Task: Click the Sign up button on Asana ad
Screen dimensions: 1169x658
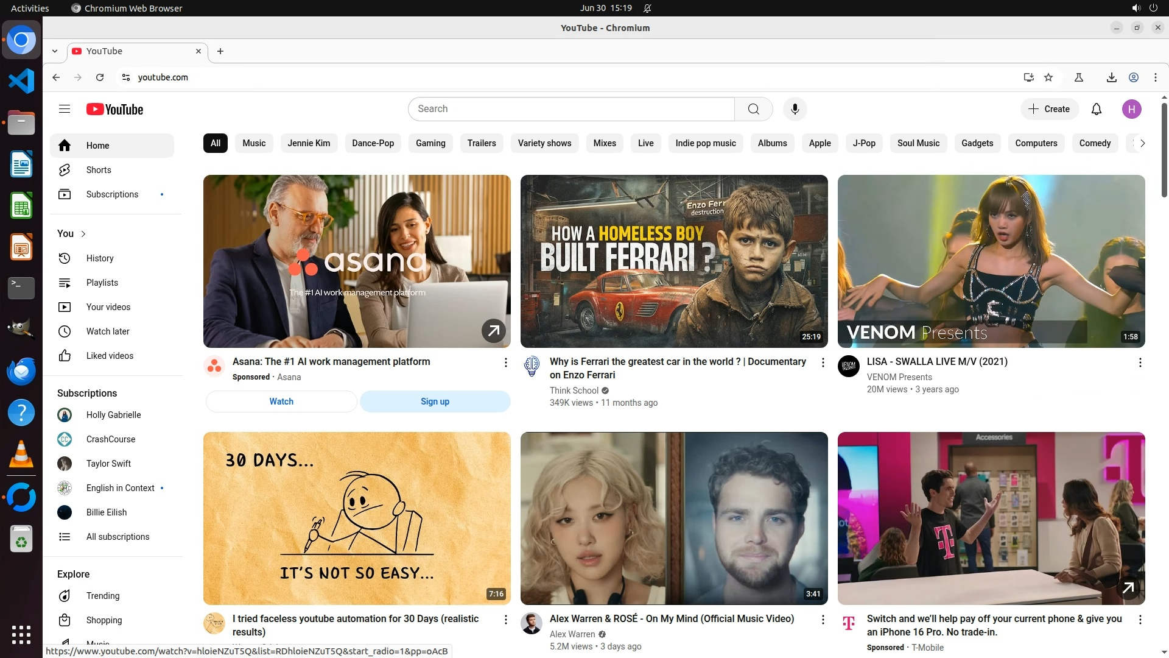Action: click(x=435, y=402)
